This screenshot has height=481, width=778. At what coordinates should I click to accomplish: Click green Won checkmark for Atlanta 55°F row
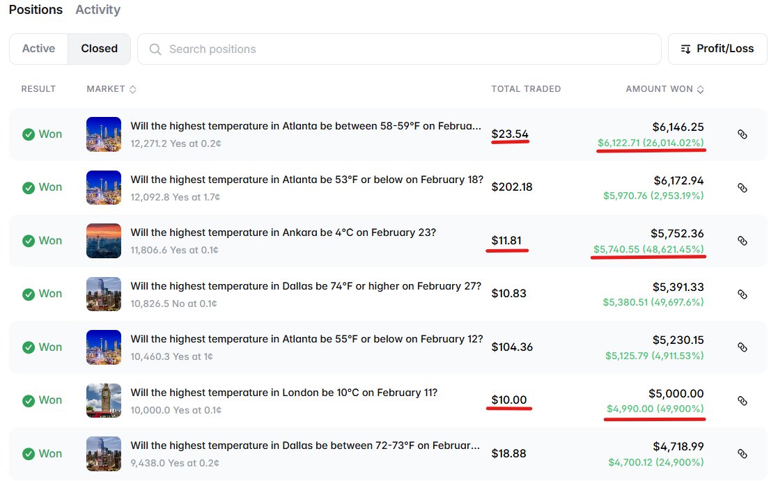[x=29, y=347]
